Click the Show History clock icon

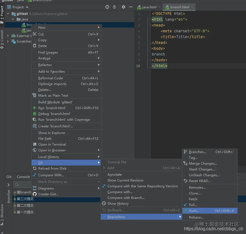pos(104,203)
